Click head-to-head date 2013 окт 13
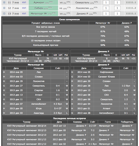Viewport: 139px width, 146px height. point(59,126)
